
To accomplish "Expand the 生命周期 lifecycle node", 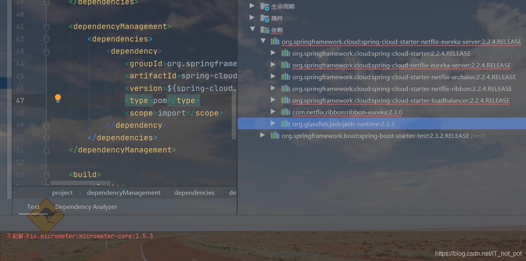I will pos(252,6).
